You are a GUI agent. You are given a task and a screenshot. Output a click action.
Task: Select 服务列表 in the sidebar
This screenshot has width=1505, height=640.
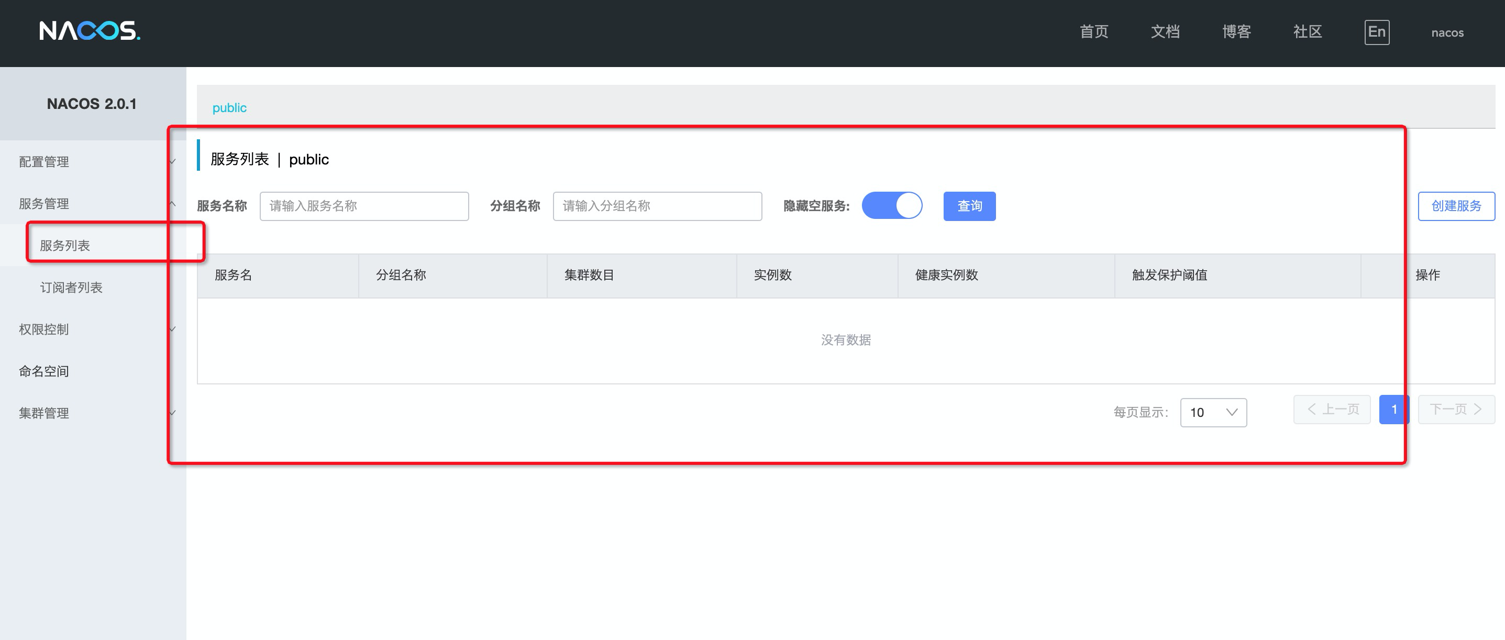(x=65, y=246)
